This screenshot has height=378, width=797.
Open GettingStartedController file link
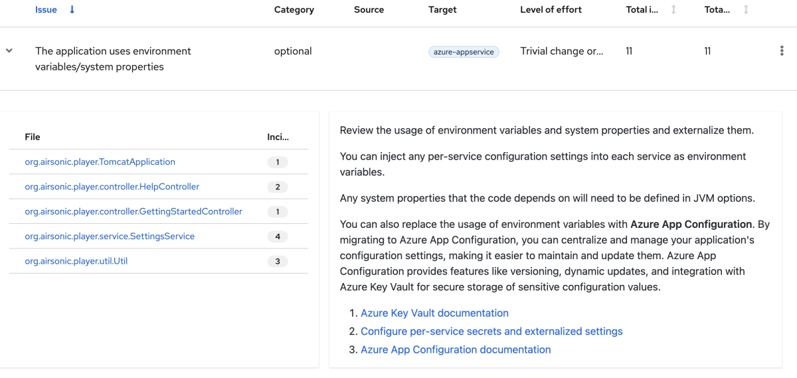tap(133, 212)
